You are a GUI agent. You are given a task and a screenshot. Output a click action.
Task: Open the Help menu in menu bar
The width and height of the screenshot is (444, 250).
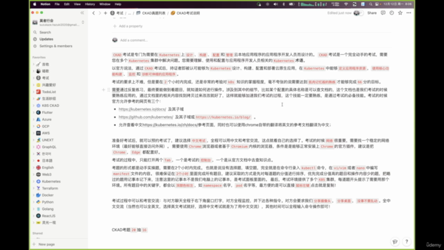pos(118,4)
